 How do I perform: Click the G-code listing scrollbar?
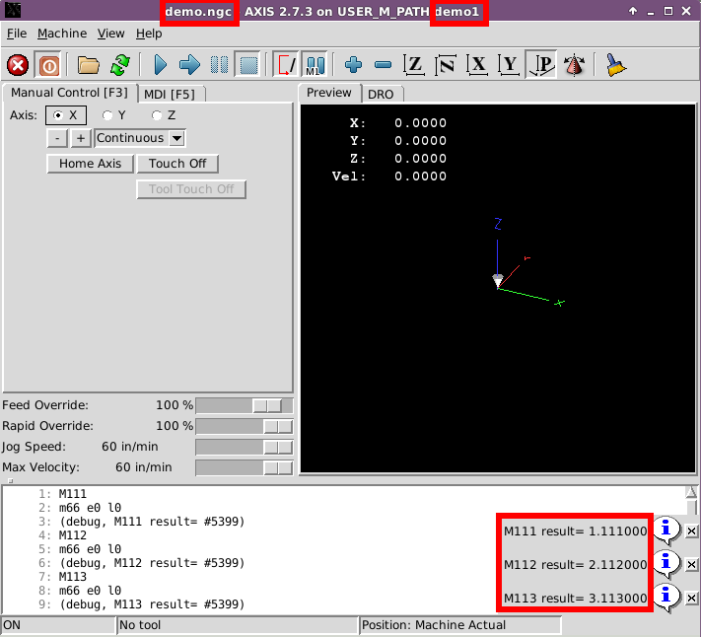691,503
